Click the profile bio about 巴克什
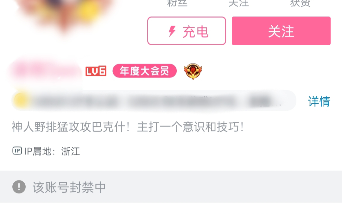 (128, 127)
